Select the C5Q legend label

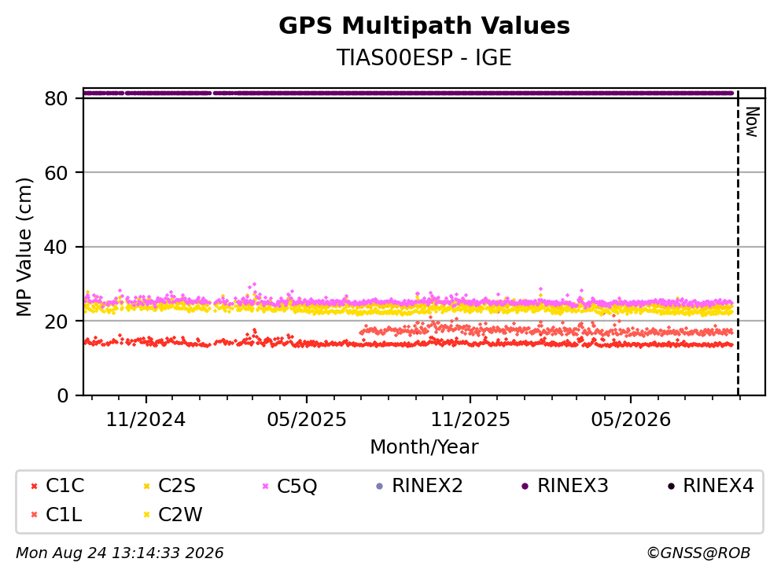(297, 487)
